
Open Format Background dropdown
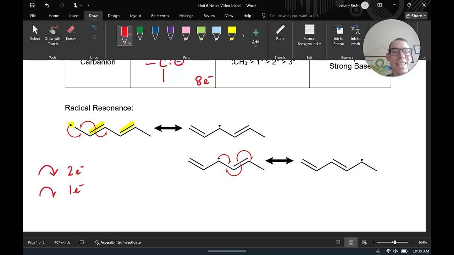[x=309, y=35]
